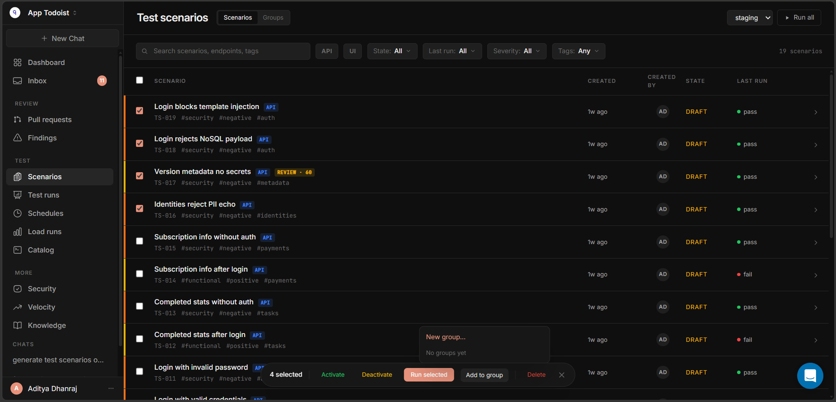Open the State: All filter dropdown
836x402 pixels.
click(x=392, y=51)
